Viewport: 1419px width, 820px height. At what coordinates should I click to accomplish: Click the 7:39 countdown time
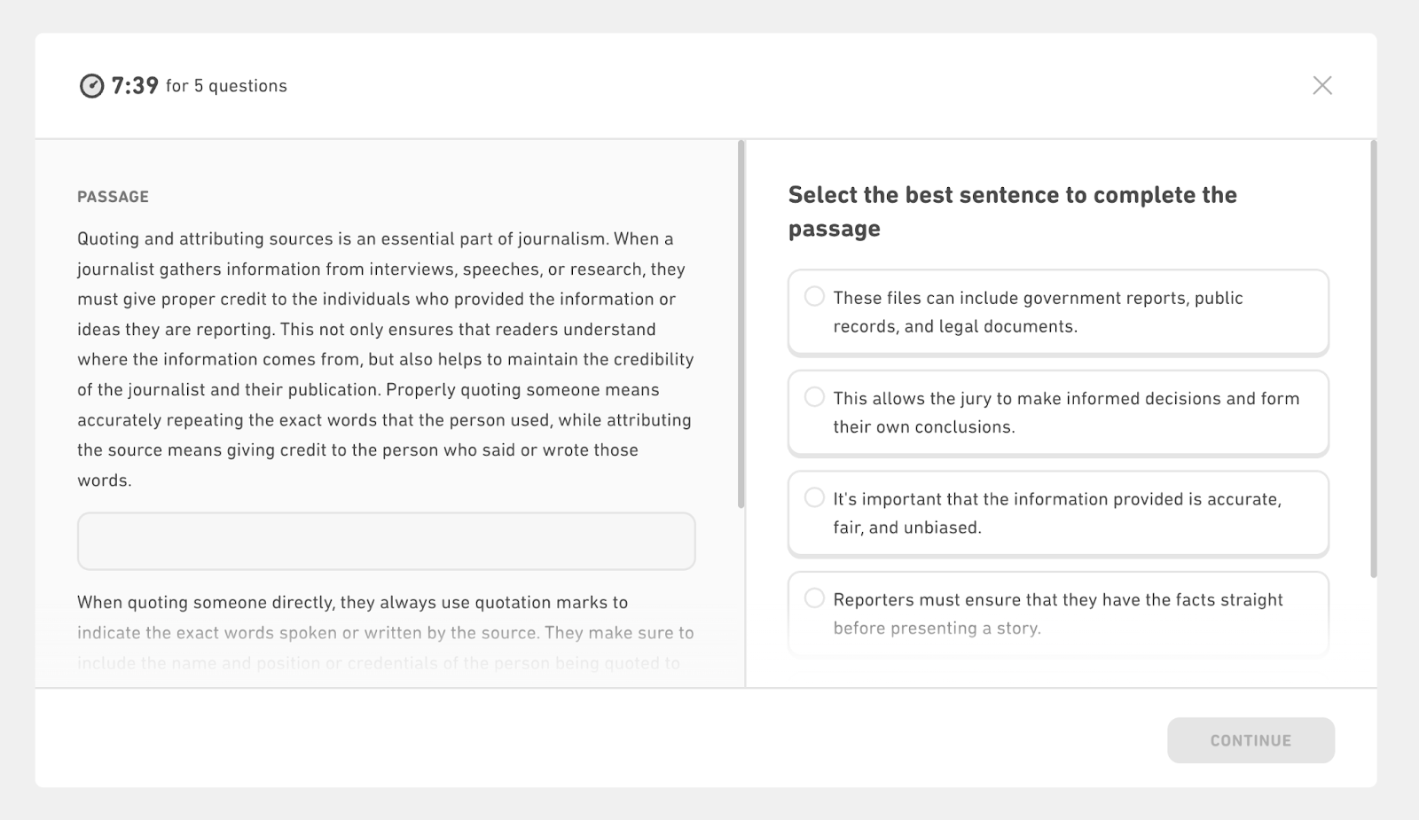point(135,86)
